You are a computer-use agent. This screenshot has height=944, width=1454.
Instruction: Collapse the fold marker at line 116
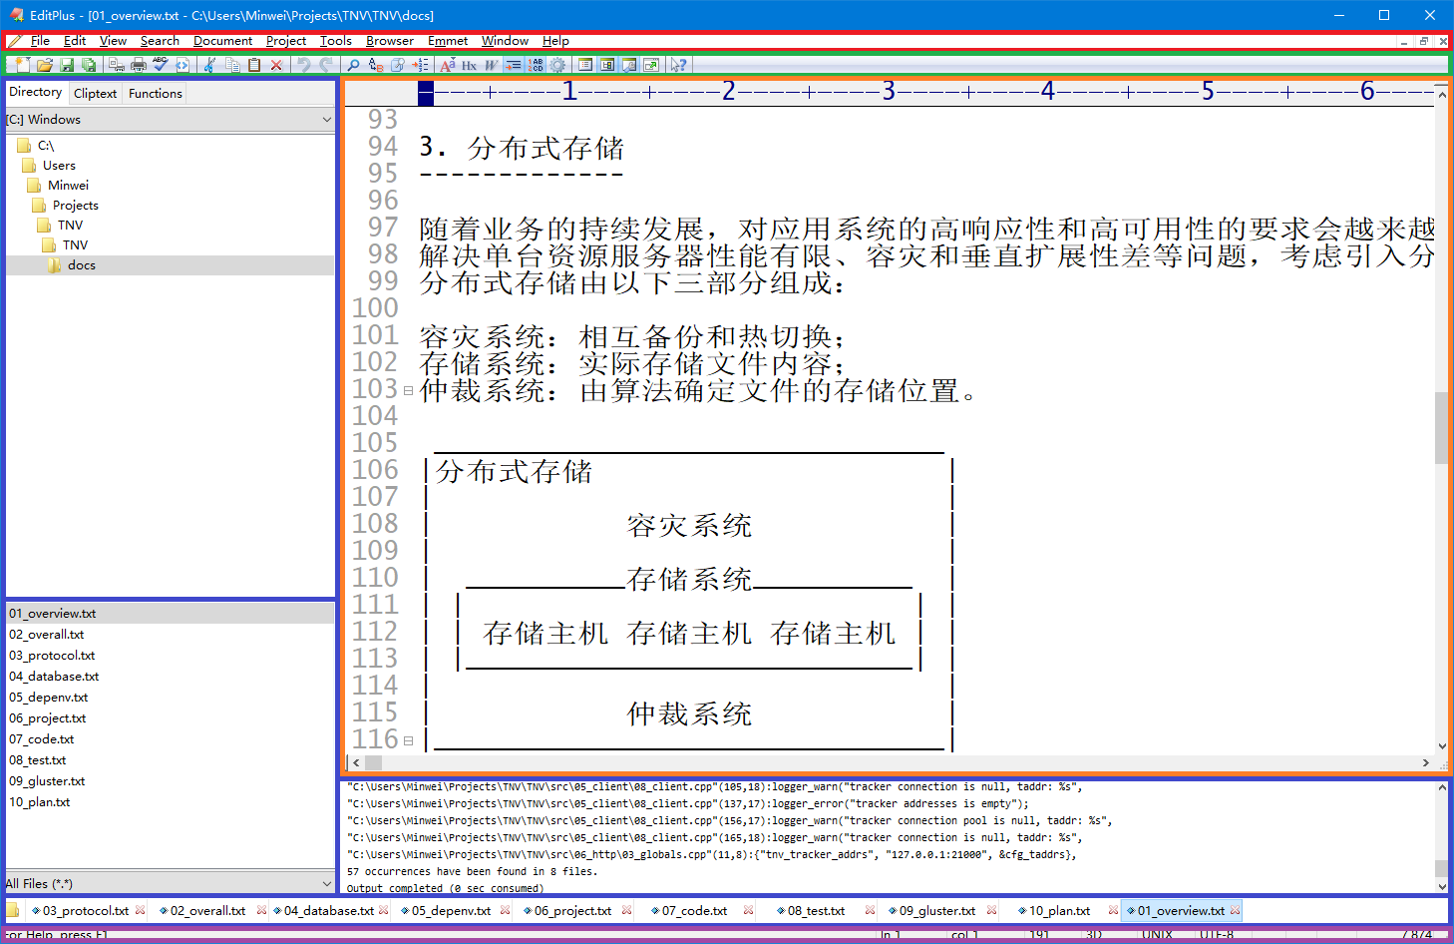click(x=408, y=741)
